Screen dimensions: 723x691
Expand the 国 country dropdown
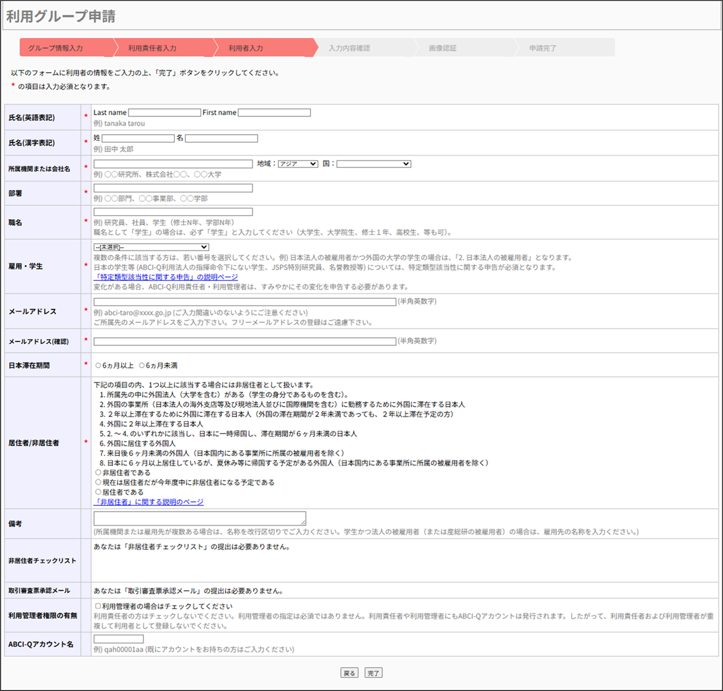click(373, 164)
